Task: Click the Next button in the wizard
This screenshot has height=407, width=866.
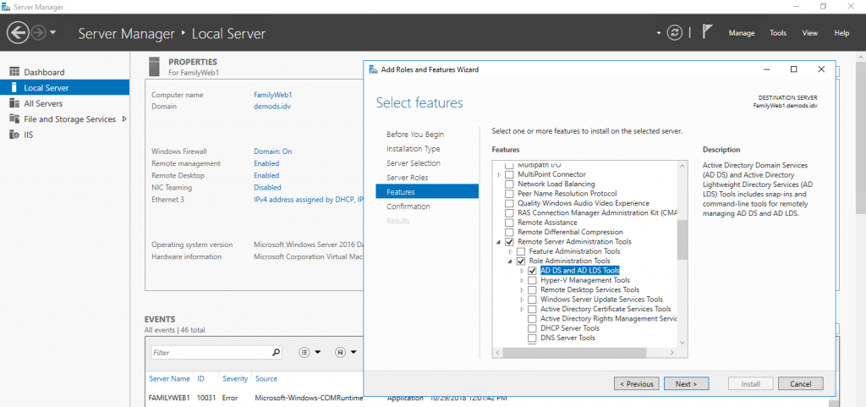Action: (x=686, y=384)
